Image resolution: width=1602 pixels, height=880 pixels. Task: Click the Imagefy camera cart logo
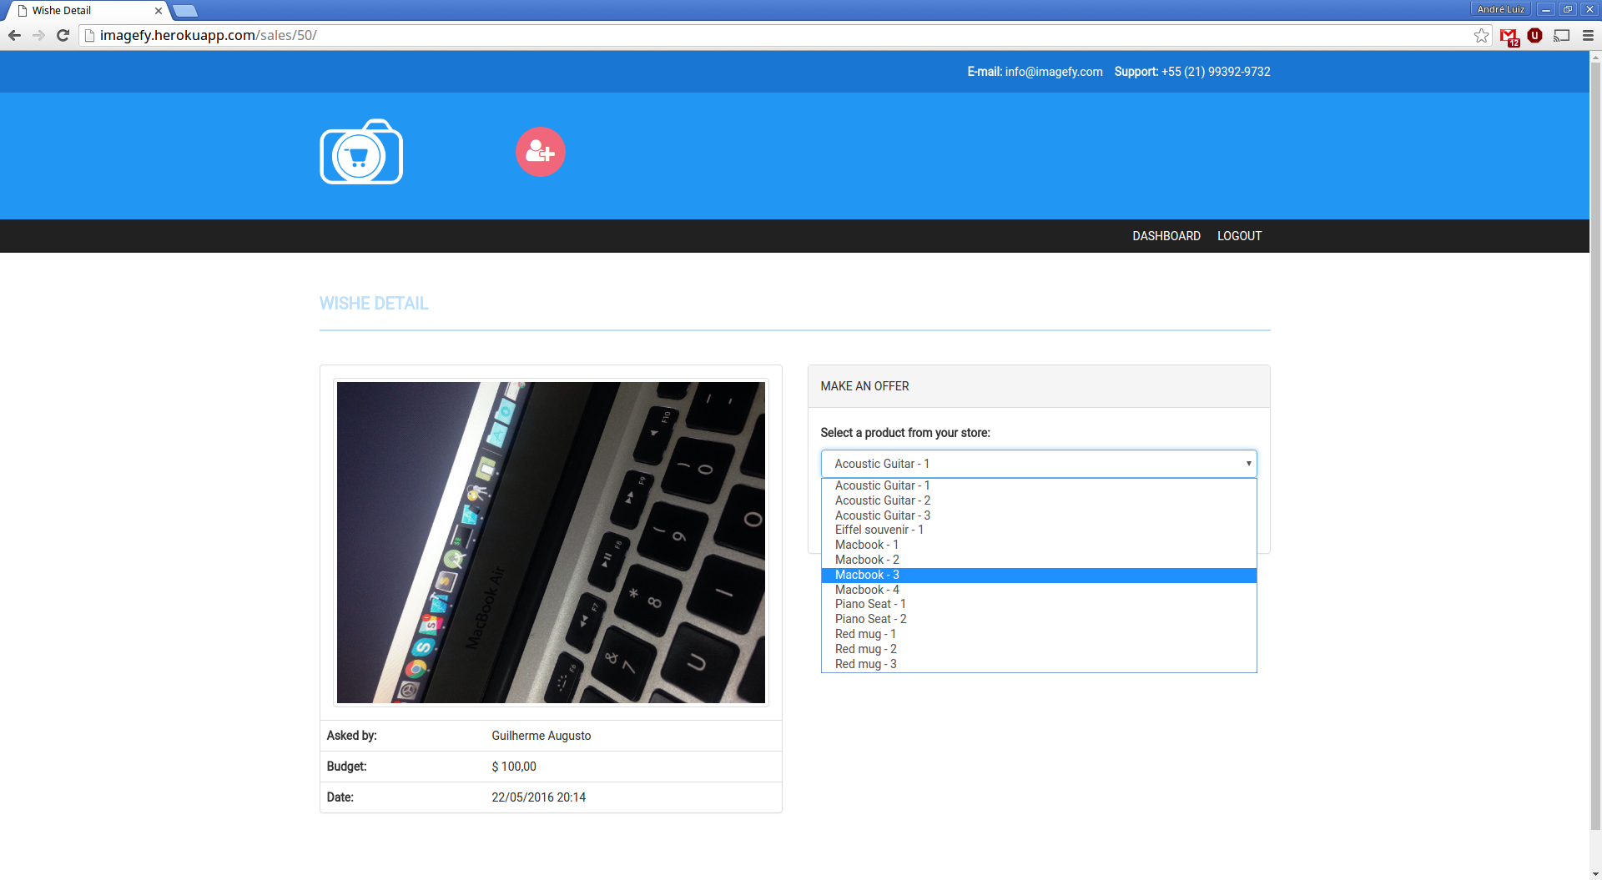point(361,152)
